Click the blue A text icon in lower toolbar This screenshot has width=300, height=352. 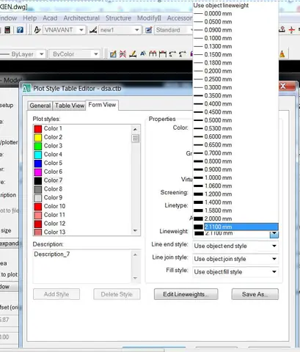(x=143, y=54)
